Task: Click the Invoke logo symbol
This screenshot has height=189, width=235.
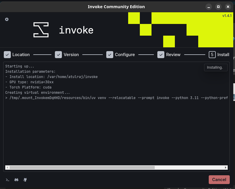Action: pos(41,30)
